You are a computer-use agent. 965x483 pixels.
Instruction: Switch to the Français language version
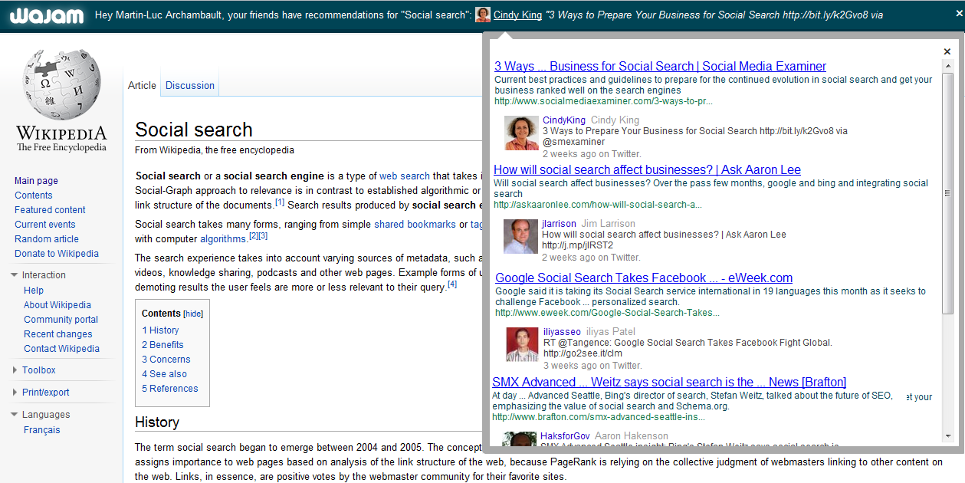tap(42, 430)
